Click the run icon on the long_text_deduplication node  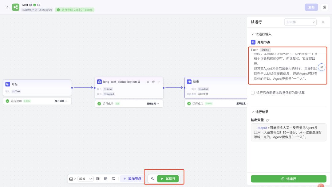(x=153, y=82)
